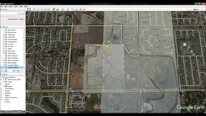The width and height of the screenshot is (206, 116).
Task: Add a polygon from the toolbar
Action: pyautogui.click(x=38, y=9)
